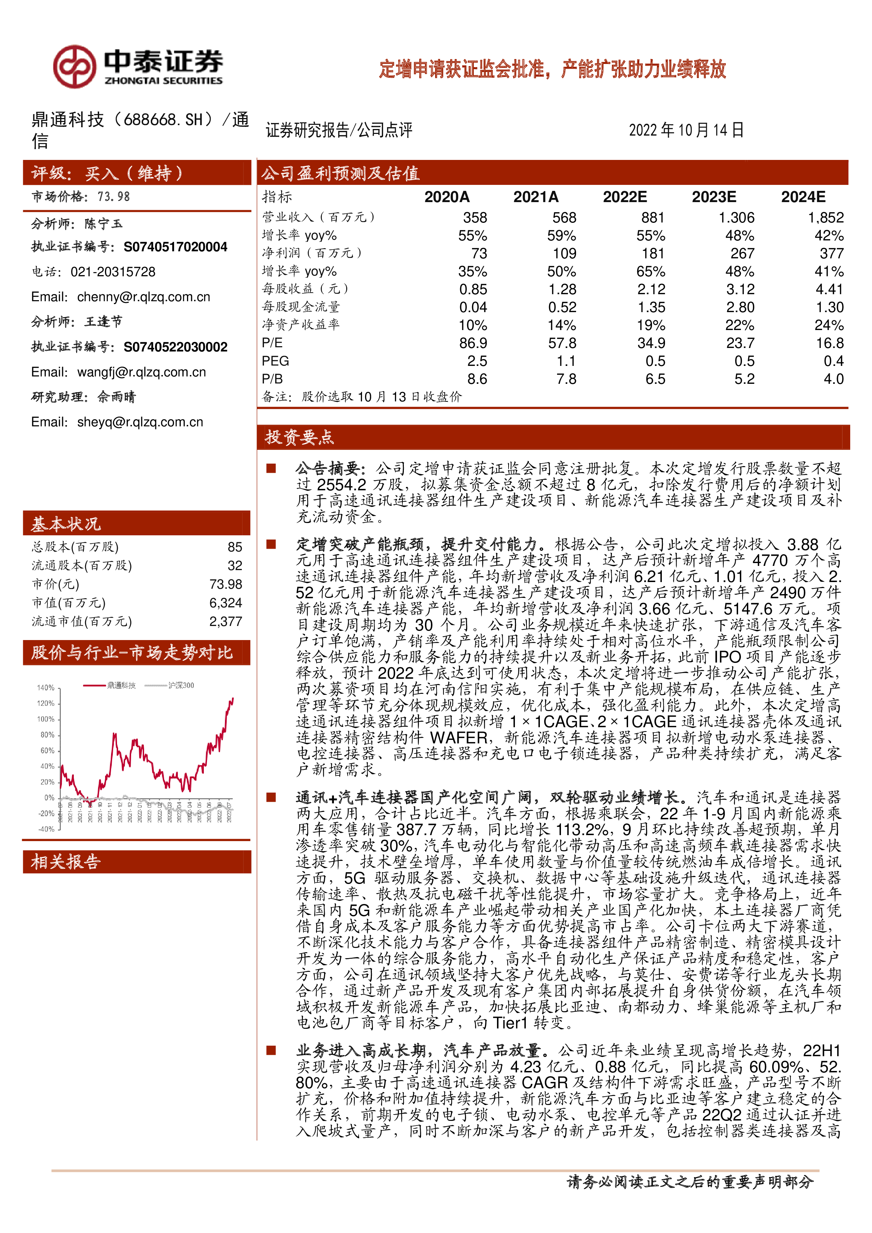Click the 沪深300 gray legend line
872x1233 pixels.
point(156,685)
